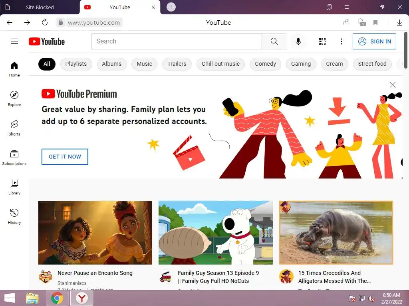Start voice search with microphone icon
This screenshot has width=409, height=306.
tap(298, 41)
